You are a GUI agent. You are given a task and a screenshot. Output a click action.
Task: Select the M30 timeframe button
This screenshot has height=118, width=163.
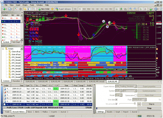click(89, 9)
